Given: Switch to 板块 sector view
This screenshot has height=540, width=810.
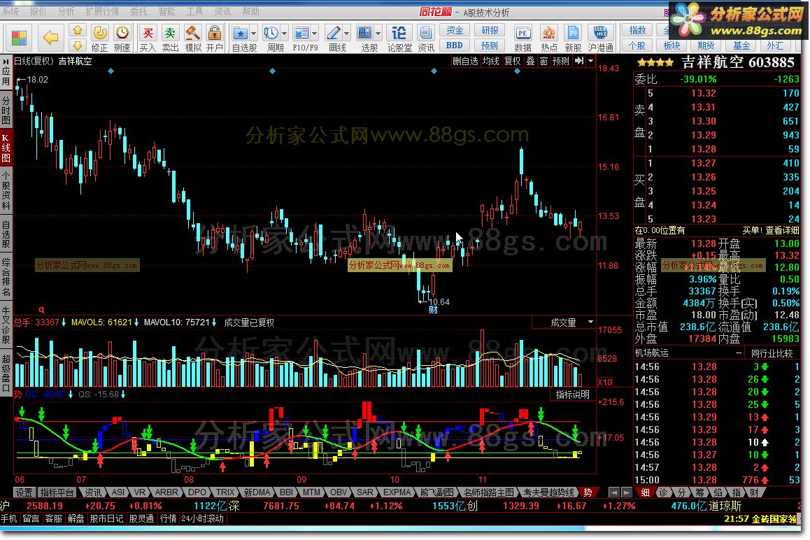Looking at the screenshot, I should 672,45.
